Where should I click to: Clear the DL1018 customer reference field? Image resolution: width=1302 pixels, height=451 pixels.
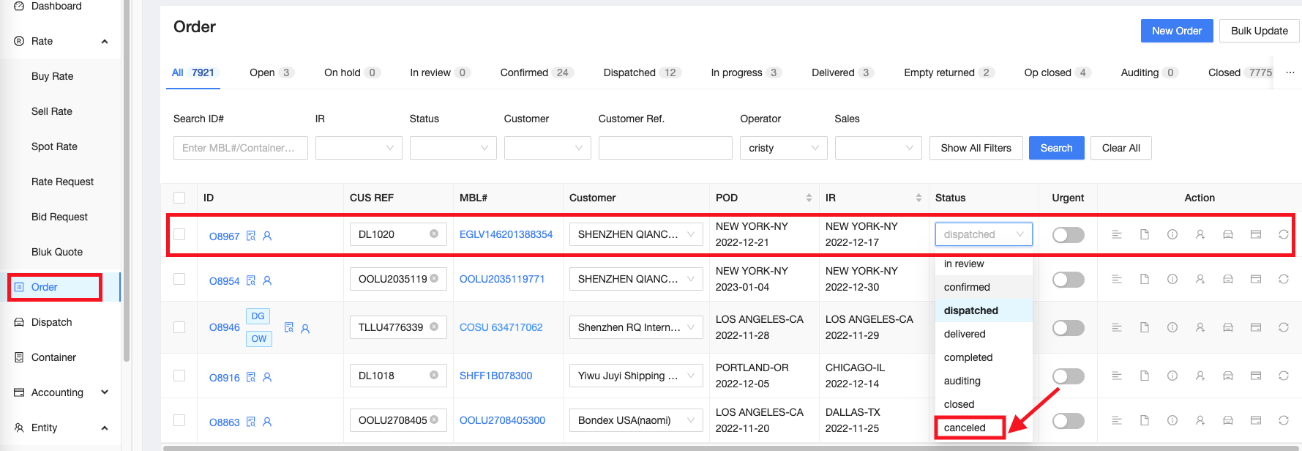tap(434, 376)
